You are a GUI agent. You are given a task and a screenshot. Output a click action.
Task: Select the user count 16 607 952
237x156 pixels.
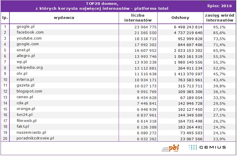coord(145,51)
